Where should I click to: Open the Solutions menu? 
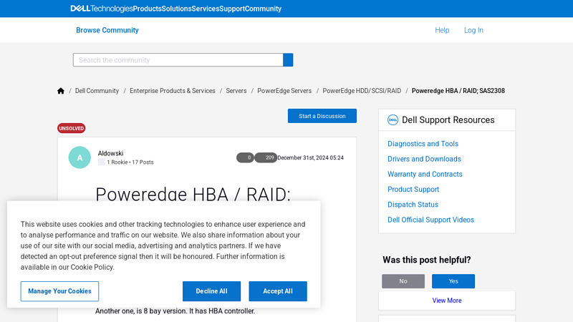point(176,9)
